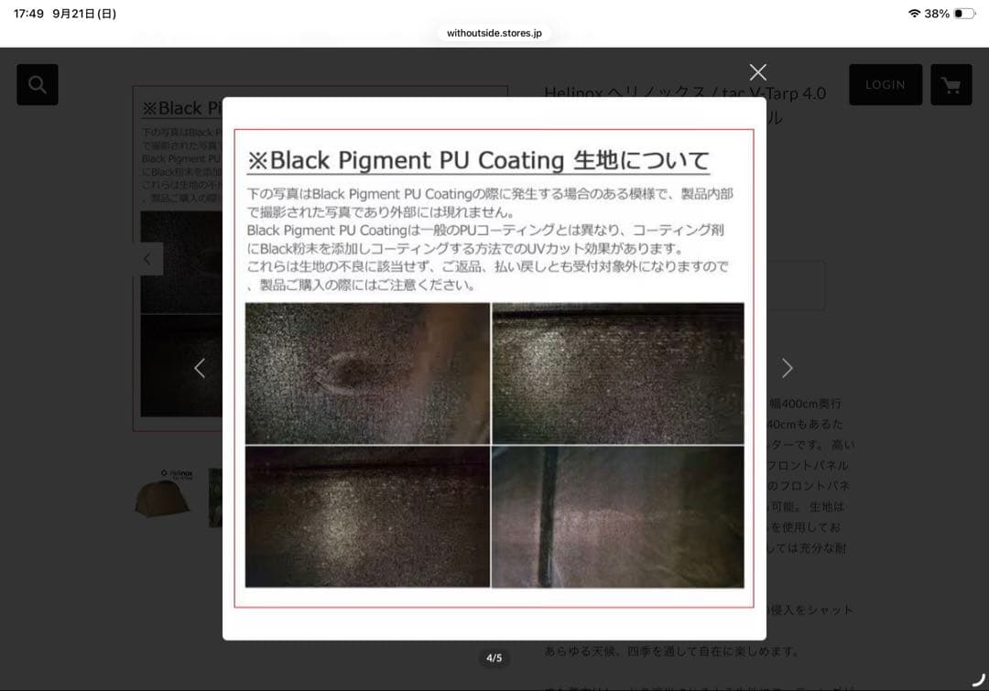Click the 4/5 image counter
Viewport: 989px width, 691px height.
coord(494,657)
